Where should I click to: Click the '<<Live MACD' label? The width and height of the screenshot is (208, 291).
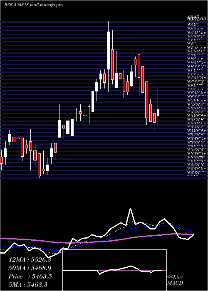(175, 280)
